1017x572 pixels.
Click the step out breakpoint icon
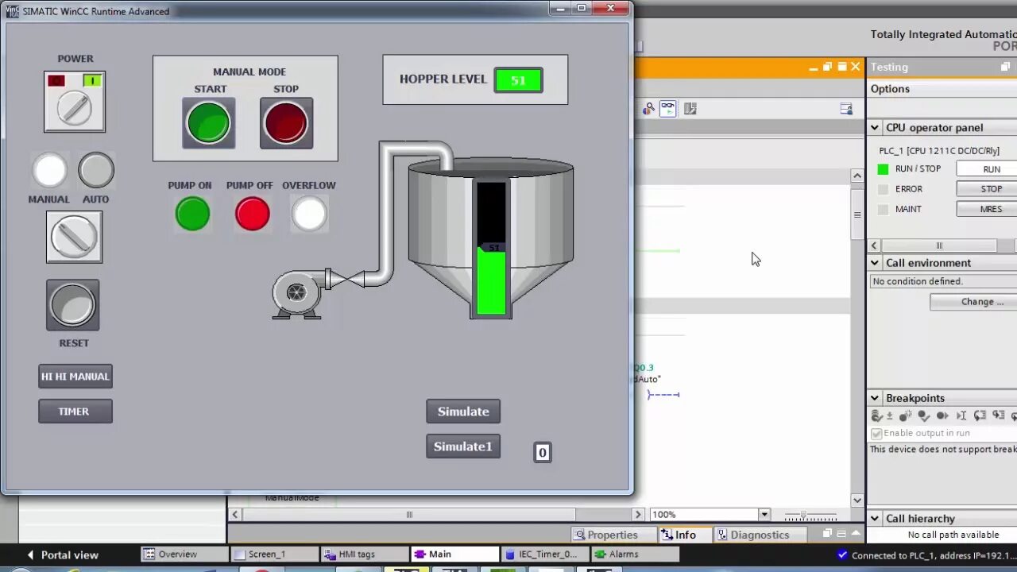click(x=999, y=415)
